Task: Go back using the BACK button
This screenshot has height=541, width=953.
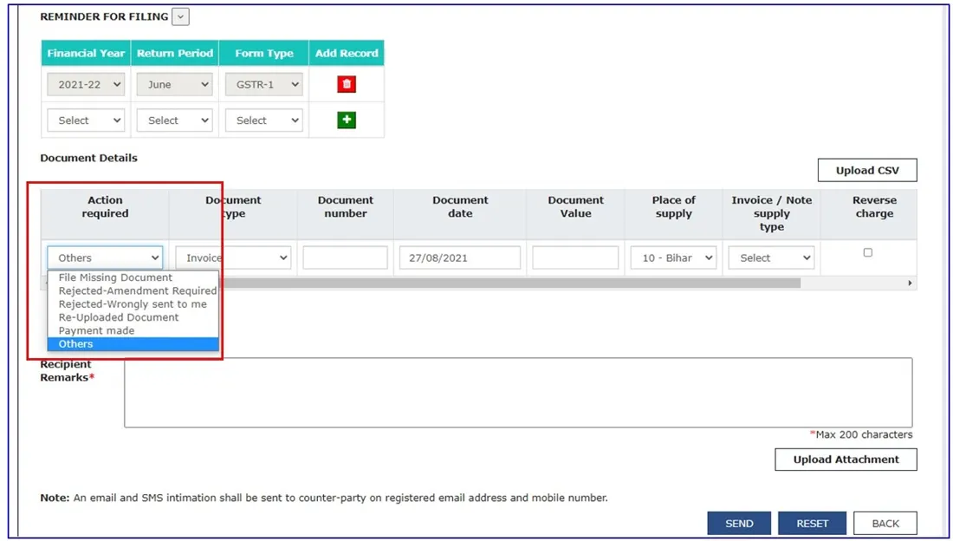Action: click(885, 524)
